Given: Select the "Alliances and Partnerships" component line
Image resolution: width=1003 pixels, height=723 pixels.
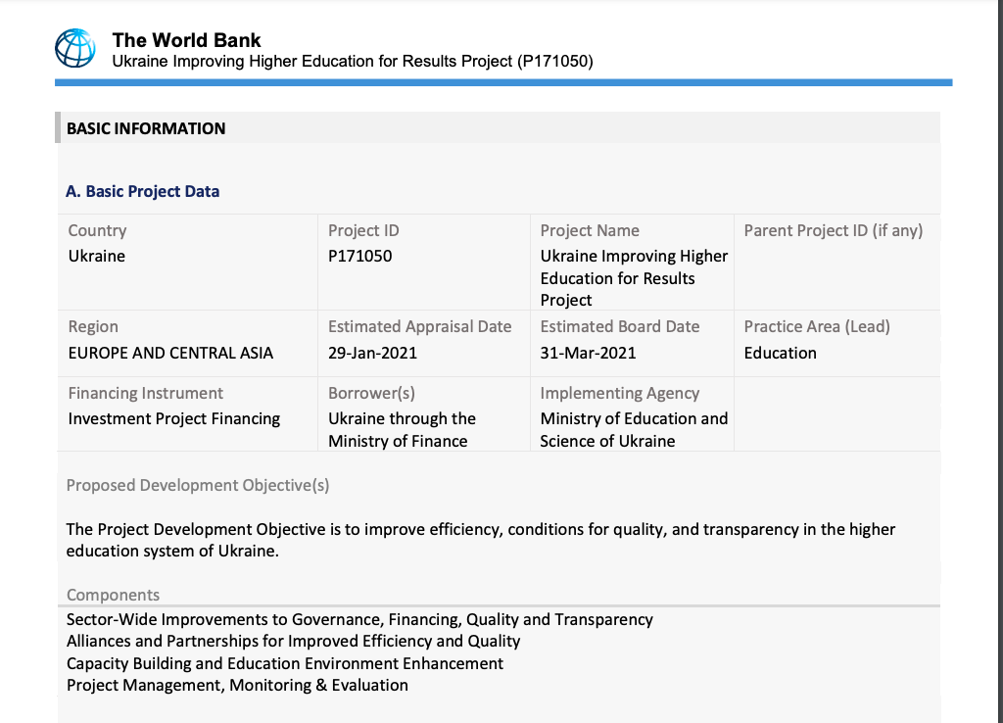Looking at the screenshot, I should click(293, 642).
